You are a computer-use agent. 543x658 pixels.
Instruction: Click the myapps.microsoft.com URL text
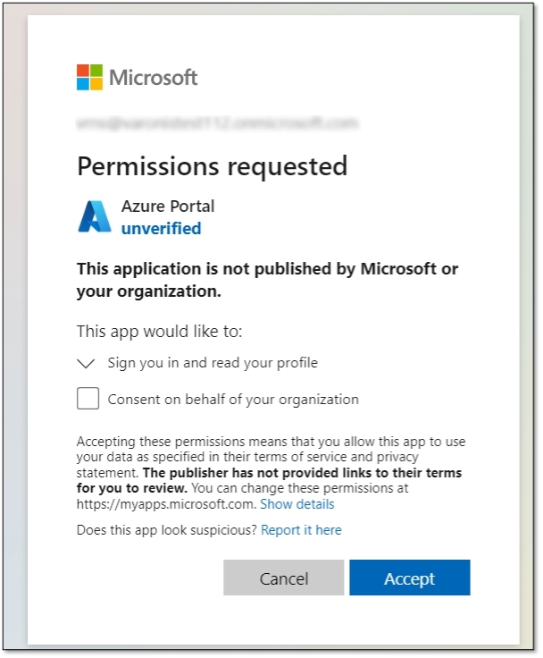[166, 504]
